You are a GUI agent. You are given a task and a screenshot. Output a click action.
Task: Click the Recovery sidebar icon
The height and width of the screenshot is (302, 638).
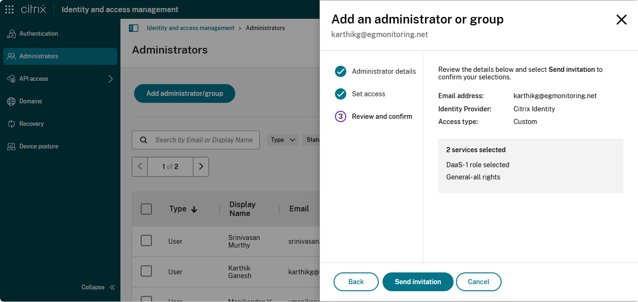[x=11, y=124]
